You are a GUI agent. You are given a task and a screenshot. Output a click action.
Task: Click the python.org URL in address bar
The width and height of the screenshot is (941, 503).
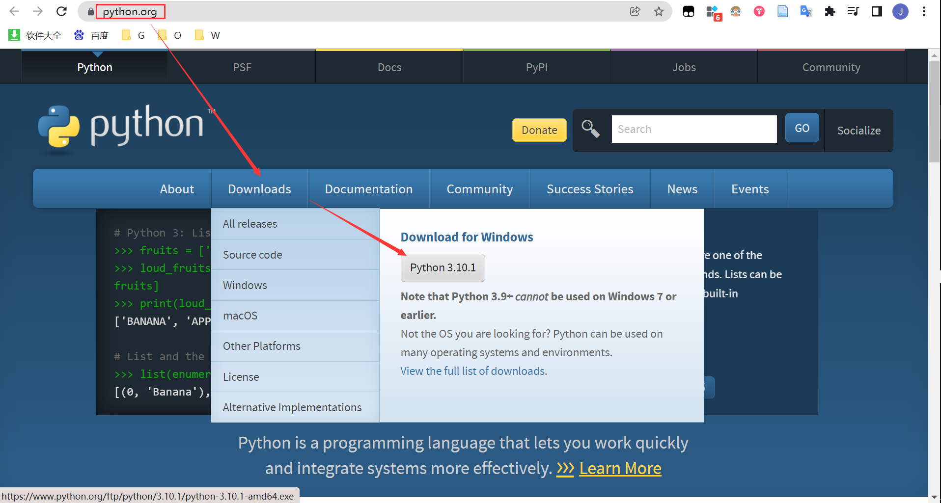(130, 11)
